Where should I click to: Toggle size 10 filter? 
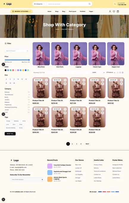coord(18,79)
